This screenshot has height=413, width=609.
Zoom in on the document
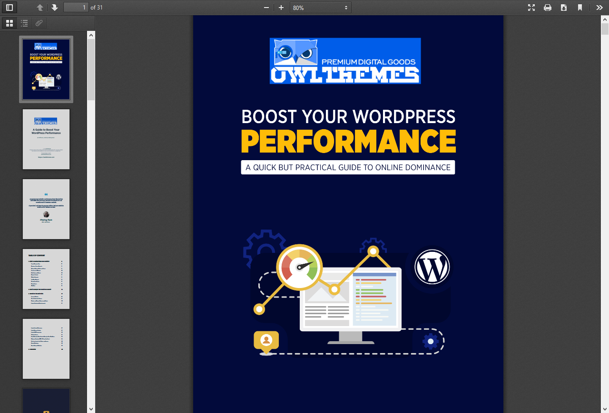tap(281, 7)
